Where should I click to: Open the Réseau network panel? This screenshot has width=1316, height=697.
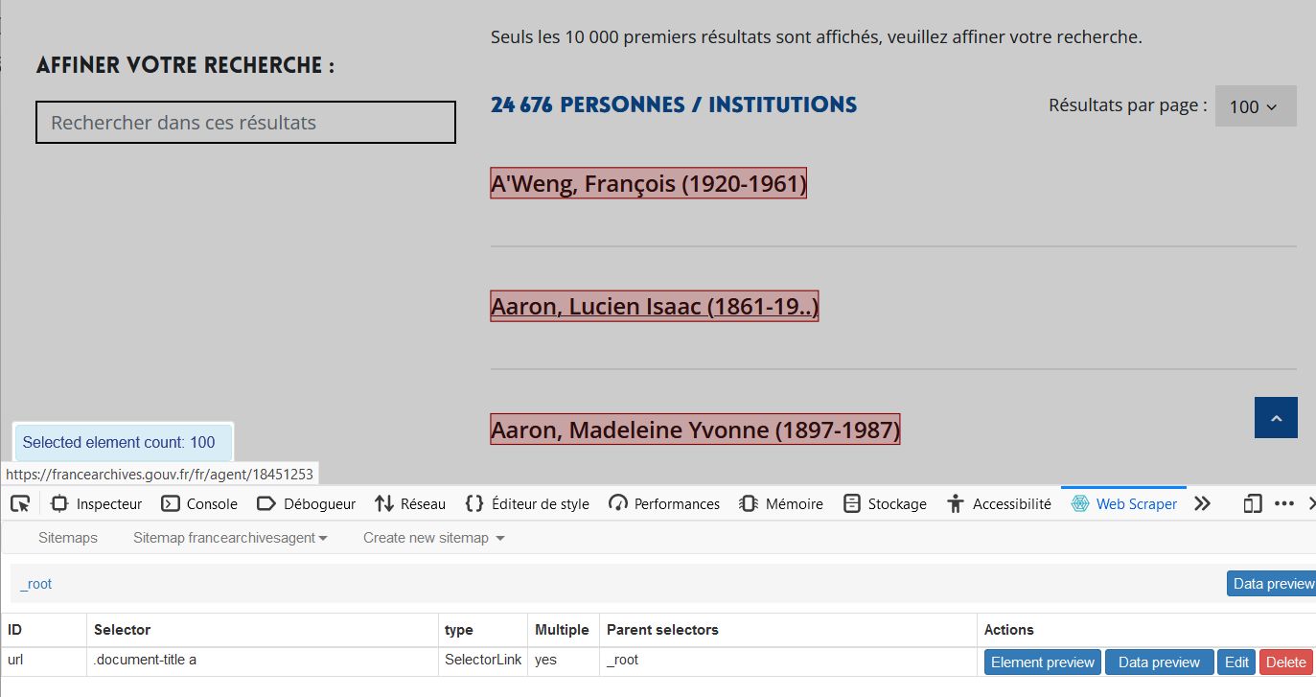[x=410, y=503]
